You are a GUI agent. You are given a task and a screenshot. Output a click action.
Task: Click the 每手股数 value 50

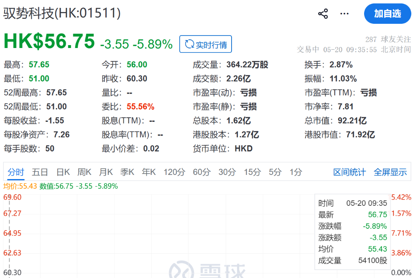tap(50, 149)
